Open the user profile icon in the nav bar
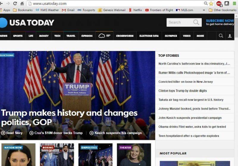 (230, 36)
